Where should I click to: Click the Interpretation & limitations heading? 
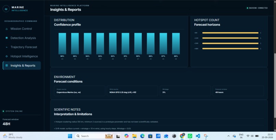[73, 114]
